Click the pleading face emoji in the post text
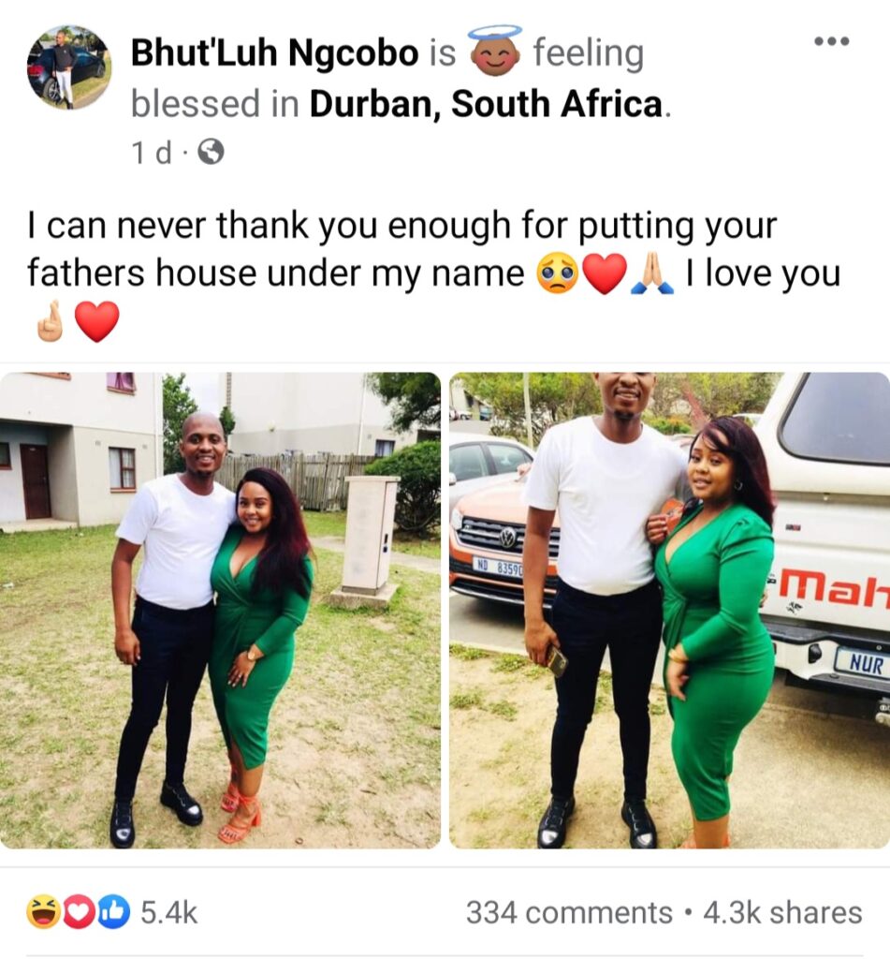 point(558,274)
